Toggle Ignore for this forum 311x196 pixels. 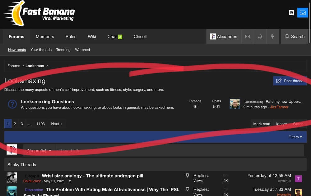coord(281,124)
